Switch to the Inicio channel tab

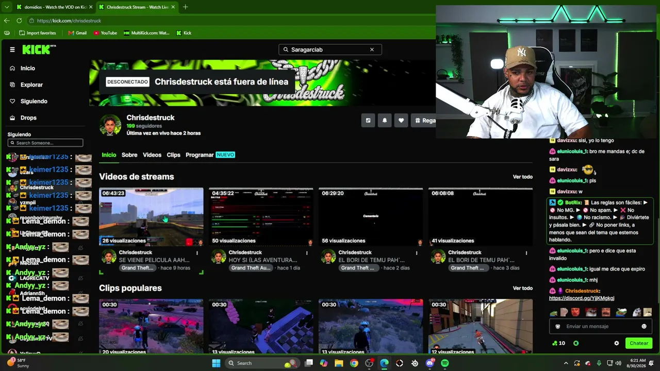pos(109,155)
